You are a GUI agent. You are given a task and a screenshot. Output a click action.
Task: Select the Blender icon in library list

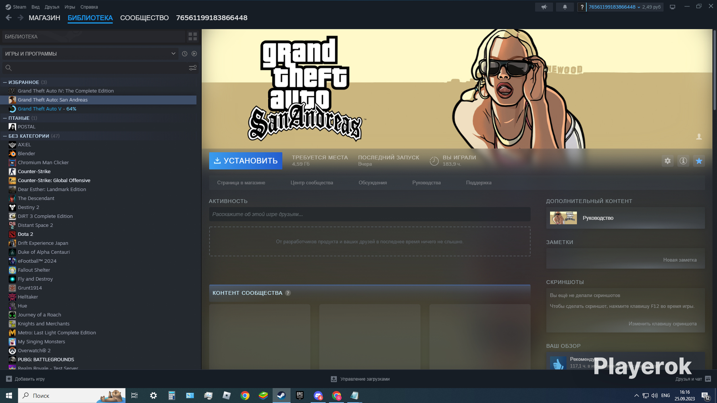(13, 154)
